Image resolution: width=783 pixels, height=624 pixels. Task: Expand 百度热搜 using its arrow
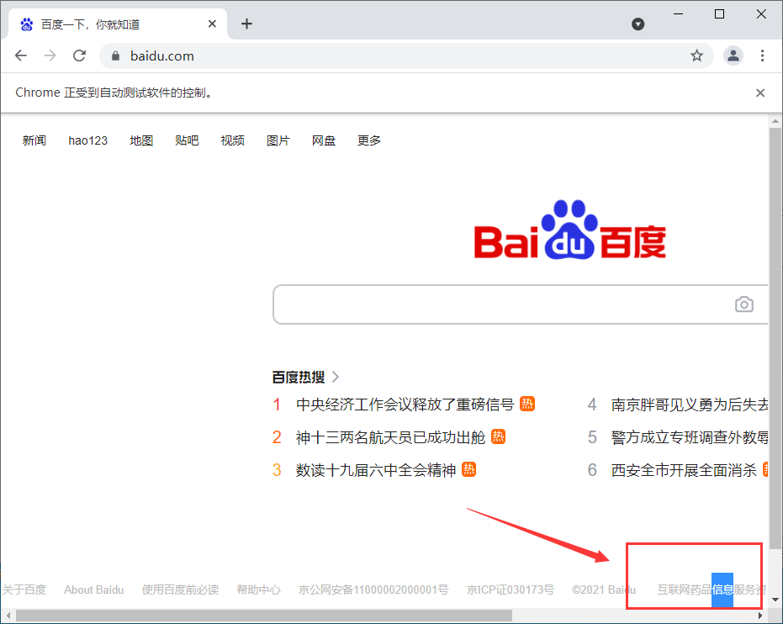click(x=335, y=377)
